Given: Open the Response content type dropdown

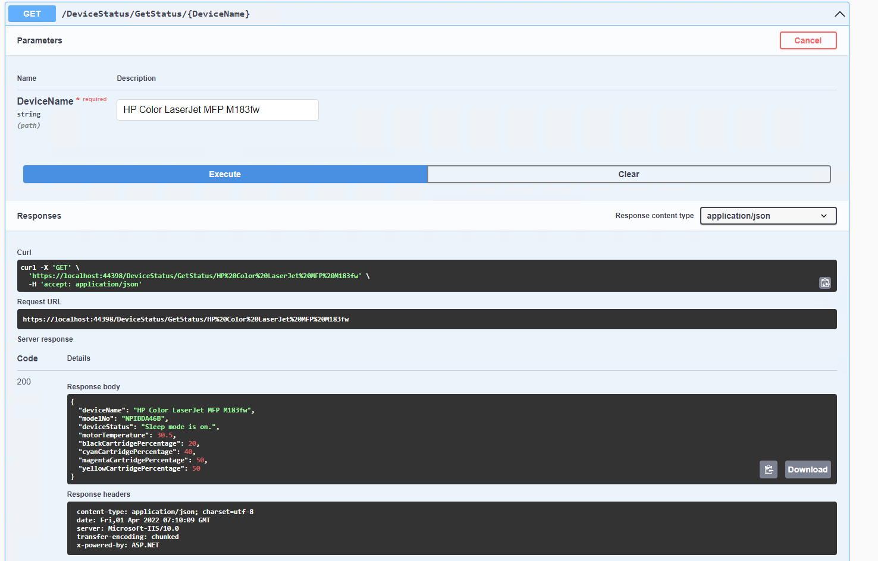Looking at the screenshot, I should click(x=768, y=216).
